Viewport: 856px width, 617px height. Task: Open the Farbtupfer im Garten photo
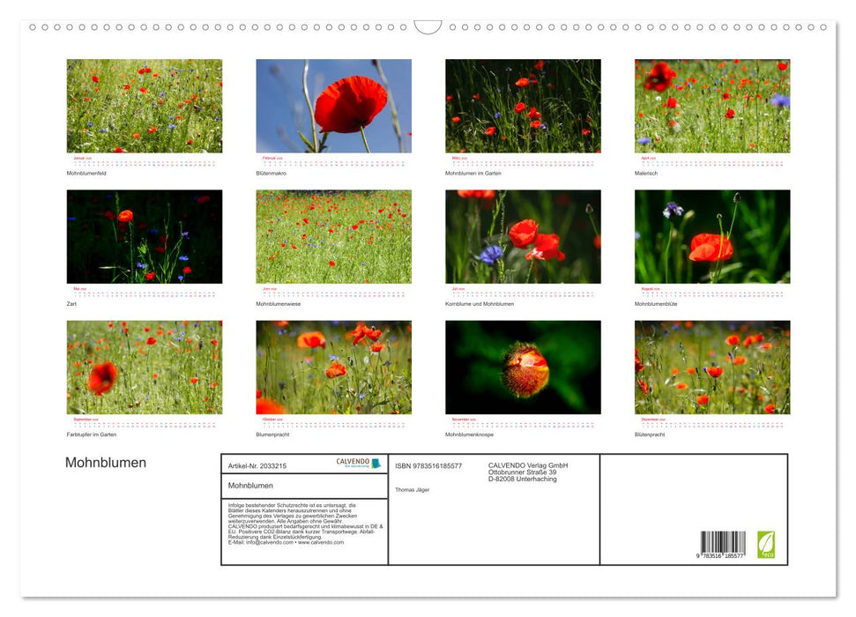point(145,368)
